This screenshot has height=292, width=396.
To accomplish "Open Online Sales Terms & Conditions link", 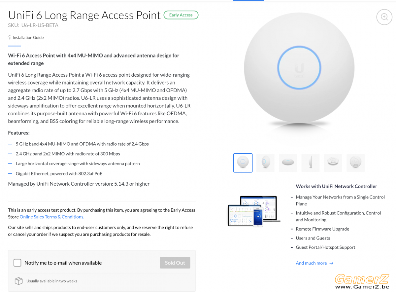I will [52, 217].
